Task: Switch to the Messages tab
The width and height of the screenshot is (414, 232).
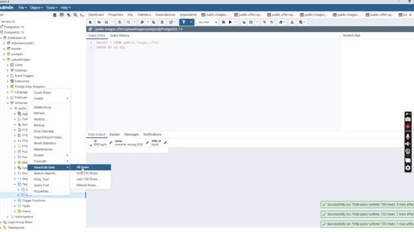Action: 131,135
